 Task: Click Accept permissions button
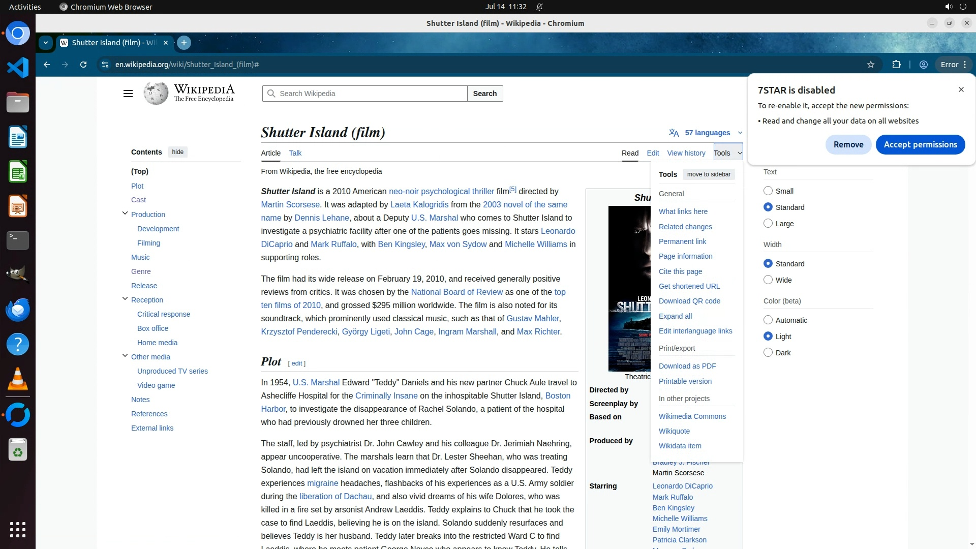tap(920, 144)
